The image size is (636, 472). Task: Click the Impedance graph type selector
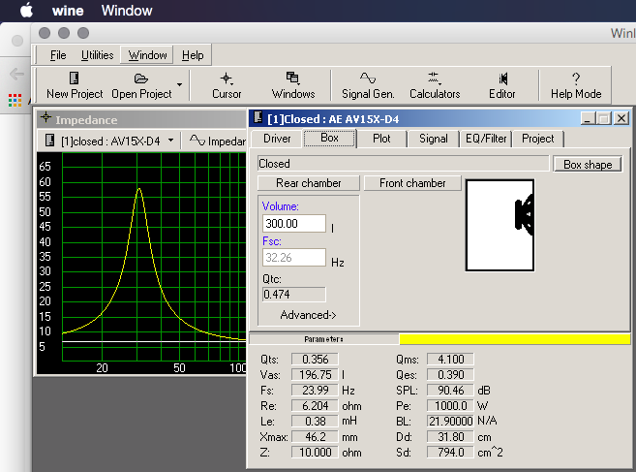[x=217, y=141]
